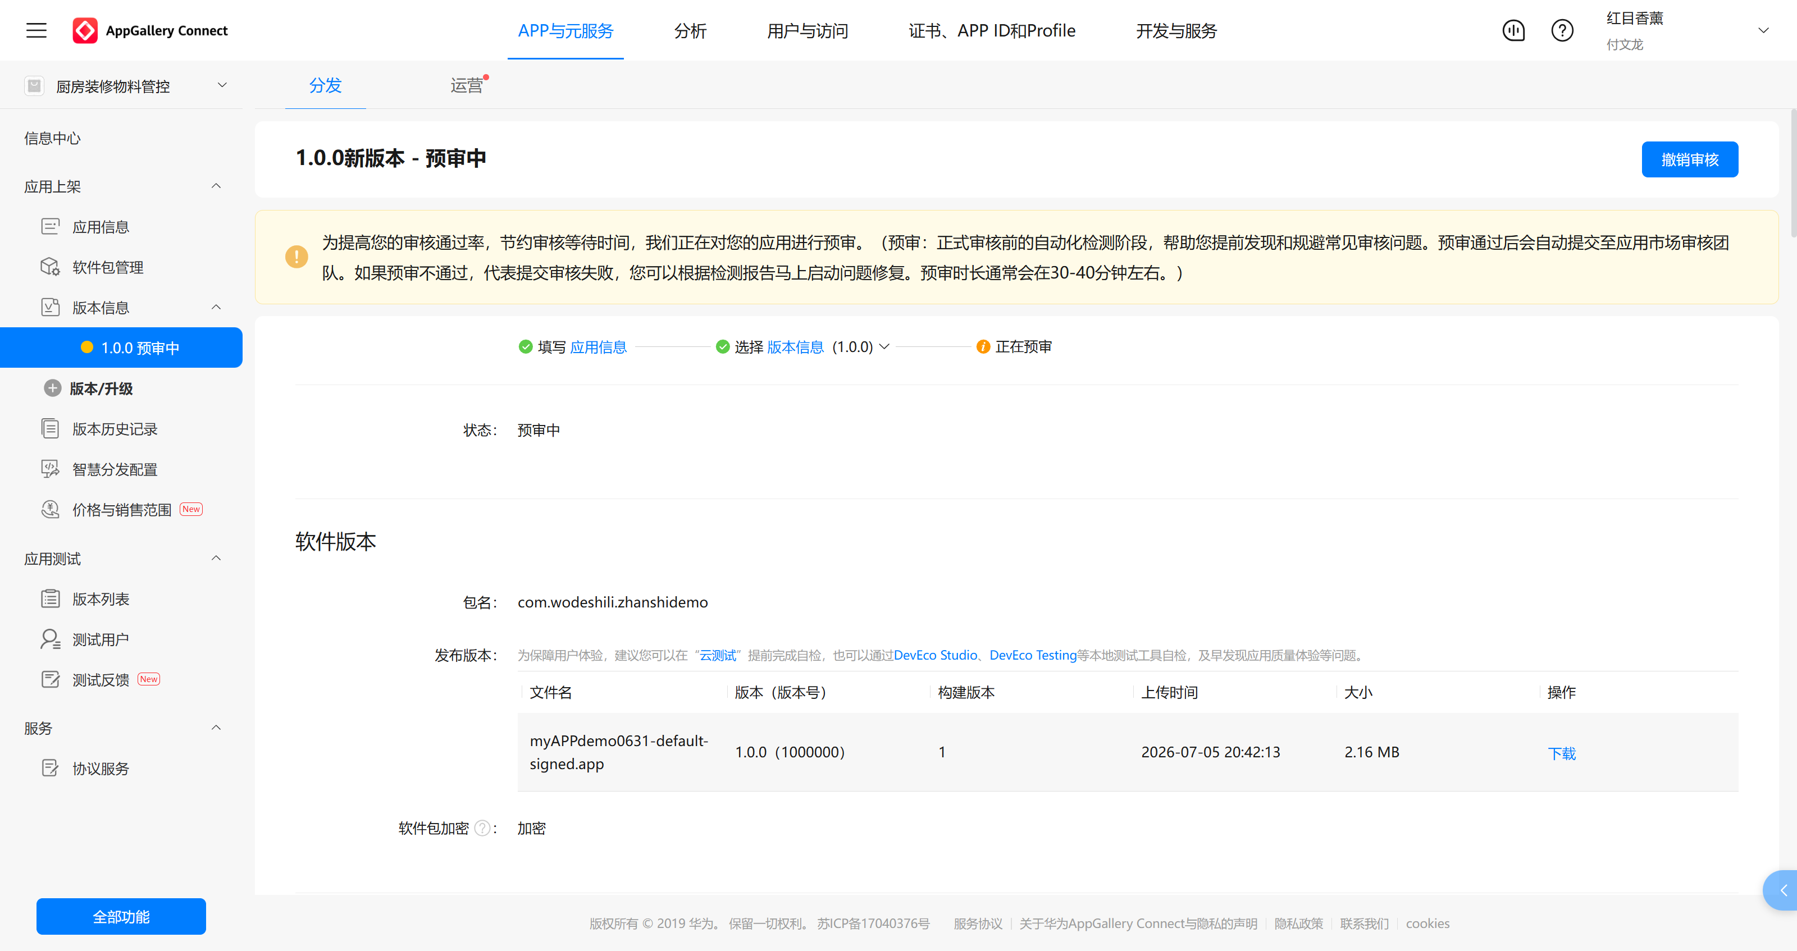Click the 撤销审核 button
The image size is (1797, 951).
[x=1689, y=159]
